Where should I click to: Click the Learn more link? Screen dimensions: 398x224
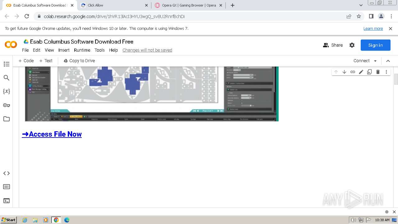coord(373,29)
